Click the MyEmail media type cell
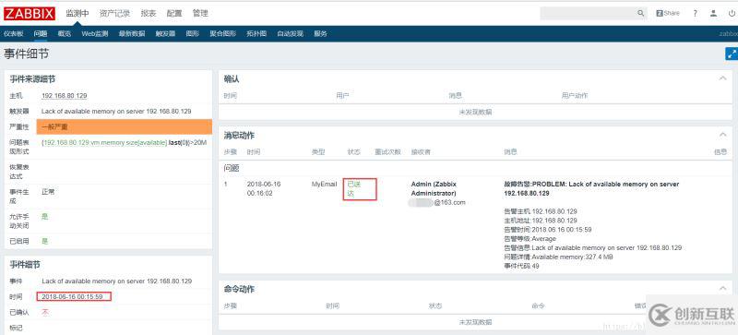The height and width of the screenshot is (335, 738). coord(325,185)
